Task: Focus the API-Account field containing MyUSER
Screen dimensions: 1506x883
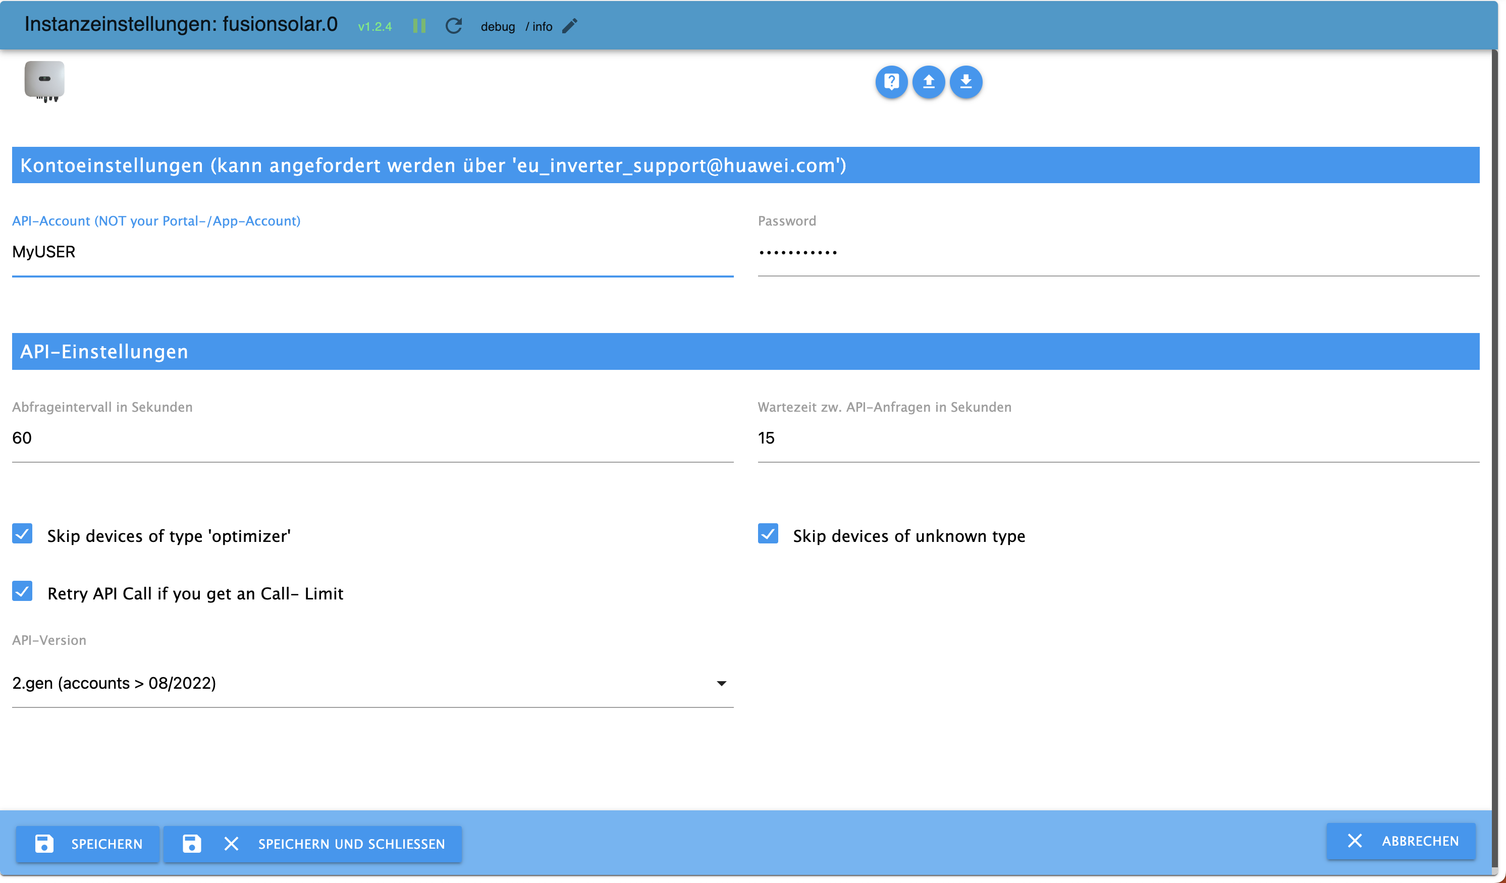Action: coord(372,251)
